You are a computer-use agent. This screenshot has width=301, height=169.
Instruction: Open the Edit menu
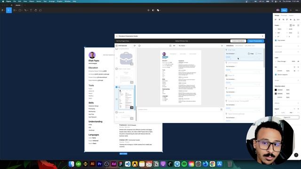[19, 1]
